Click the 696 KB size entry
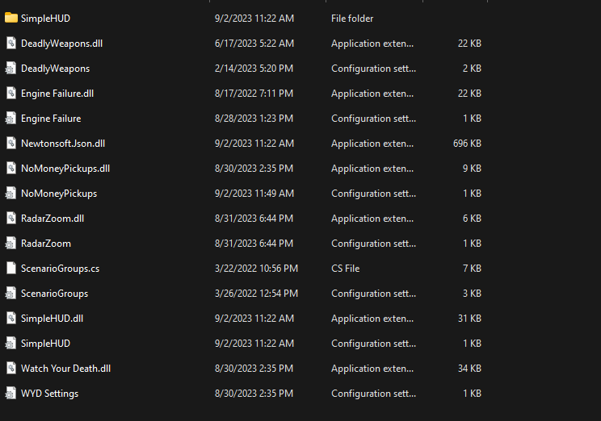This screenshot has width=601, height=421. coord(467,143)
